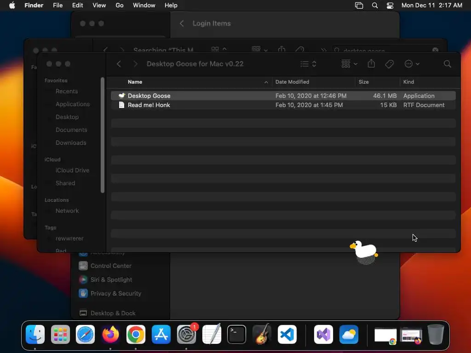The width and height of the screenshot is (471, 353).
Task: Open Siri & Spotlight in System Settings sidebar
Action: point(105,280)
